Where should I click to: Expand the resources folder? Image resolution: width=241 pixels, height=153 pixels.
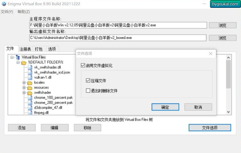pyautogui.click(x=24, y=88)
